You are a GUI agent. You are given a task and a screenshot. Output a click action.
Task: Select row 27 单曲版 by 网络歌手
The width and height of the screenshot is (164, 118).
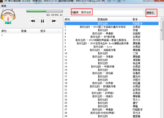[111, 110]
